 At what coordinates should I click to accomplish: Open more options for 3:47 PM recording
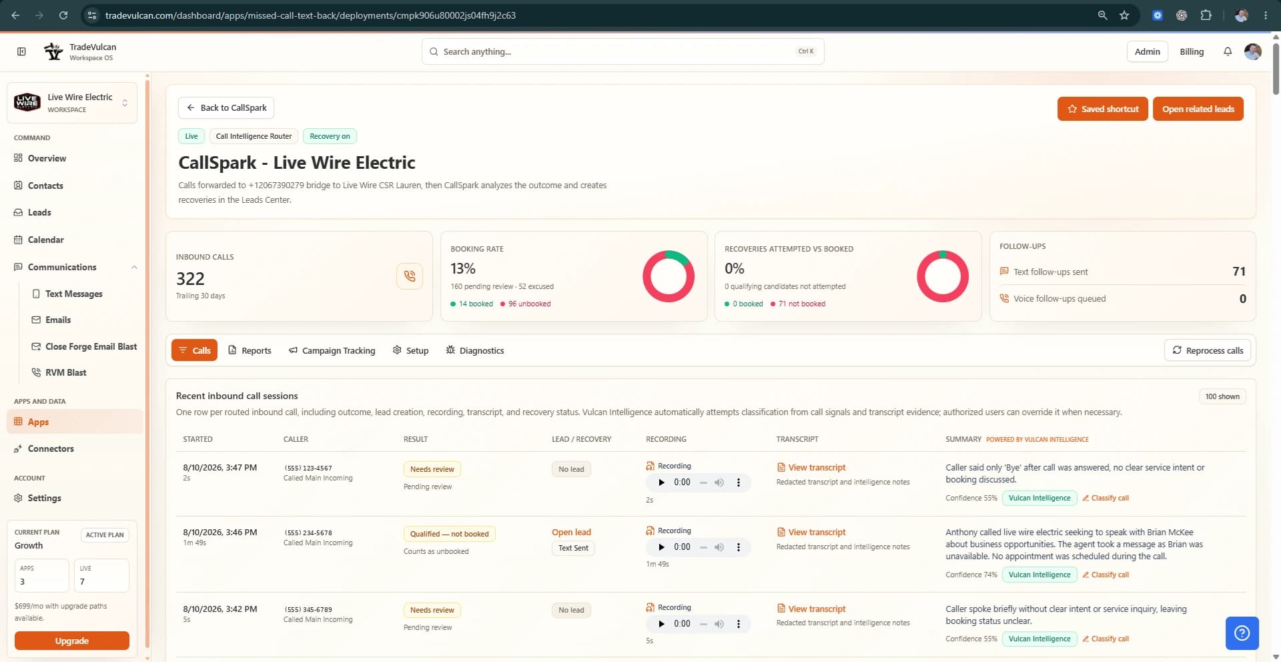coord(738,482)
